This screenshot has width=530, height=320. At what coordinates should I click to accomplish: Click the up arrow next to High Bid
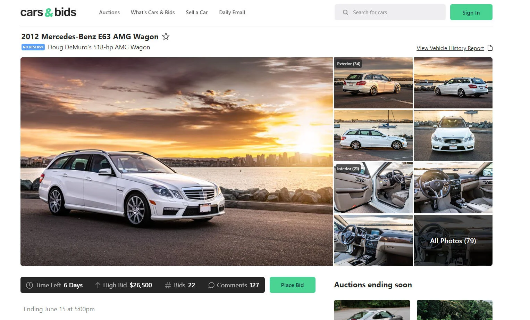(98, 285)
